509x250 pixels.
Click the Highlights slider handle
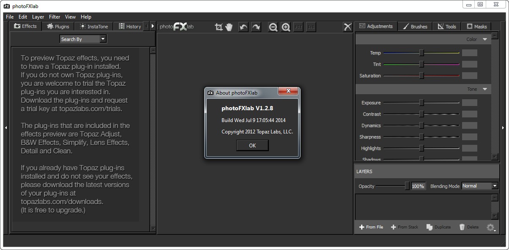click(x=421, y=148)
